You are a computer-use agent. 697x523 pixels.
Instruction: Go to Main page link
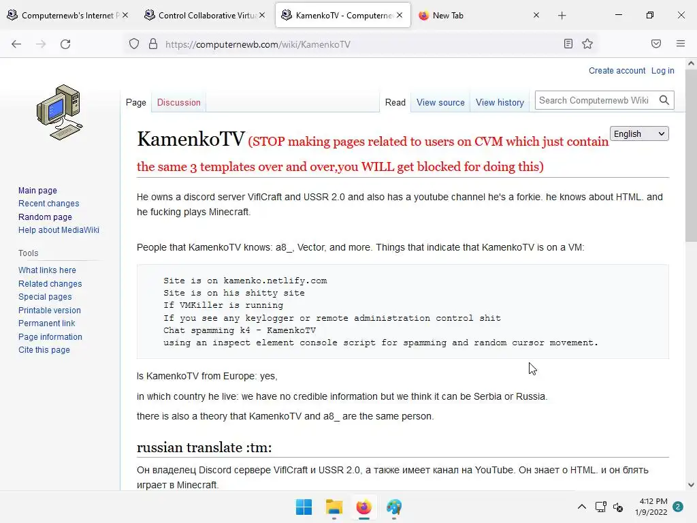click(x=38, y=191)
